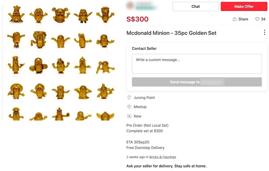Open the Bricks & Figurines category link
Viewport: 269px width, 171px height.
(162, 157)
